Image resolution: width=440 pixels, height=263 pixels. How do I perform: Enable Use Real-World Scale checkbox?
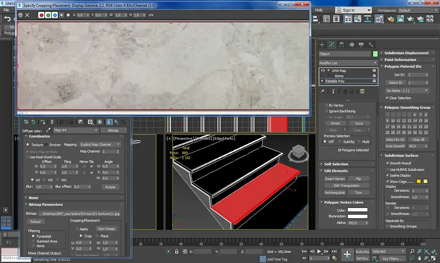click(27, 157)
